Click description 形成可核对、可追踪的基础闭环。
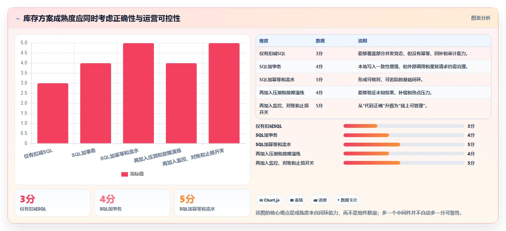Viewport: 506px width, 231px height. pyautogui.click(x=391, y=80)
